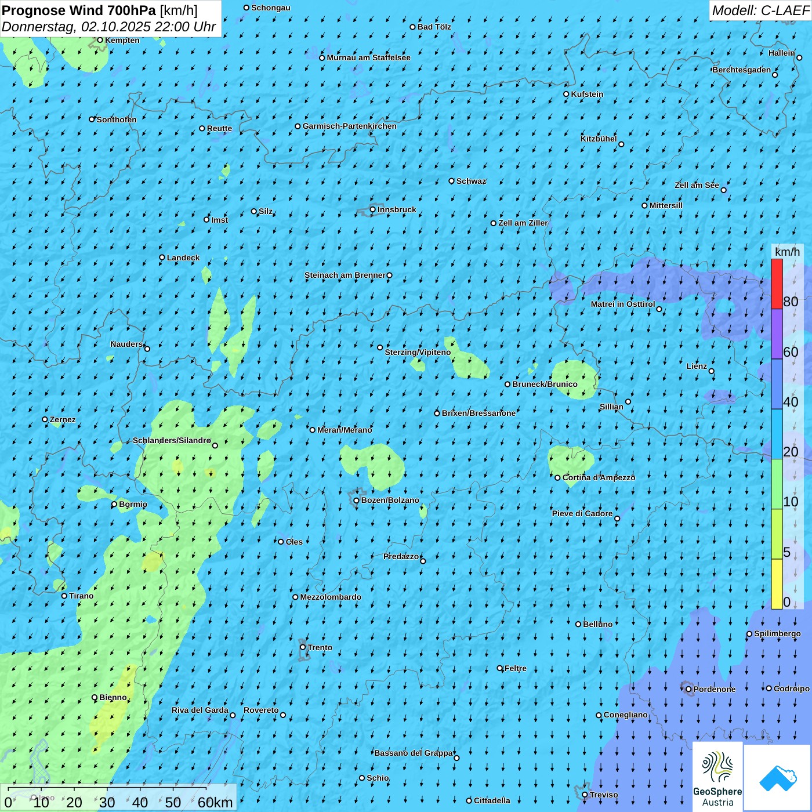Viewport: 812px width, 812px height.
Task: Click the Reutte label
Action: [x=219, y=128]
